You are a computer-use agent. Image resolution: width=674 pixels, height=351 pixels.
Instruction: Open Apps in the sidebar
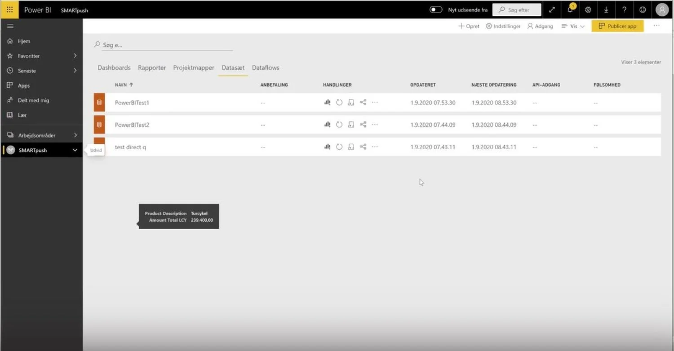(x=24, y=85)
